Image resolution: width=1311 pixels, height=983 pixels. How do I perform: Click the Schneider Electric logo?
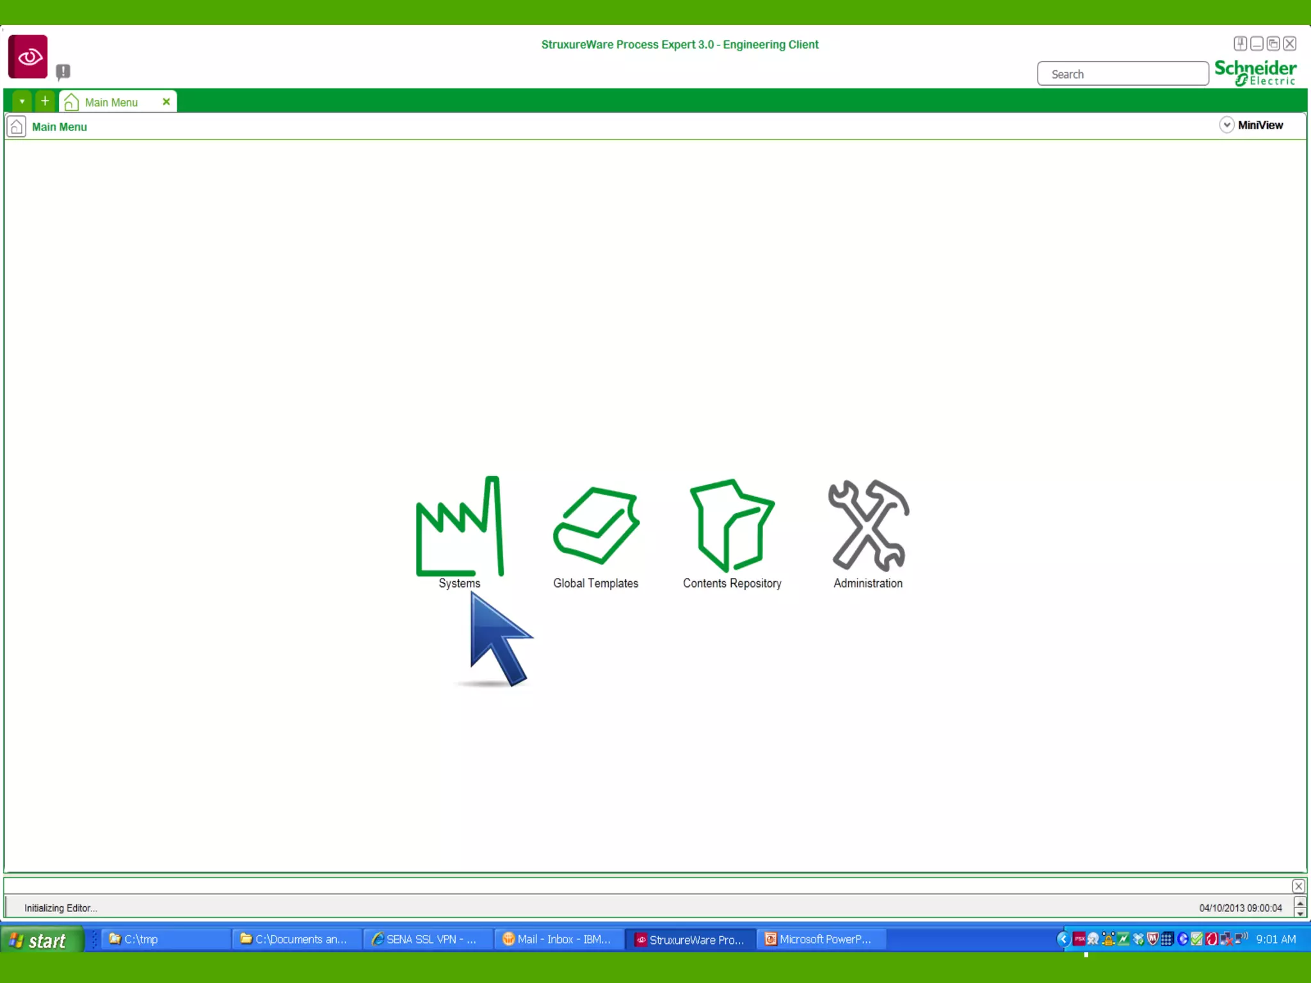[1255, 72]
